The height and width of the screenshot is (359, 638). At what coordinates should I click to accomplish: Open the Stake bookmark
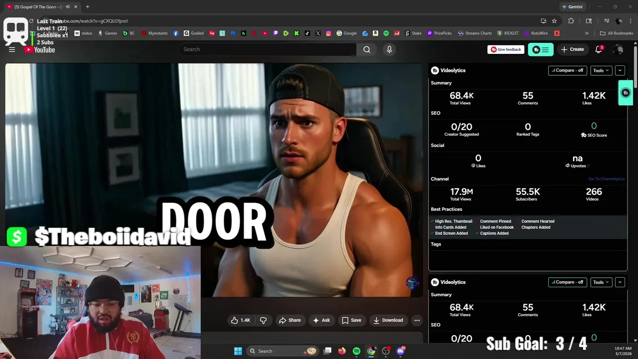(x=413, y=33)
